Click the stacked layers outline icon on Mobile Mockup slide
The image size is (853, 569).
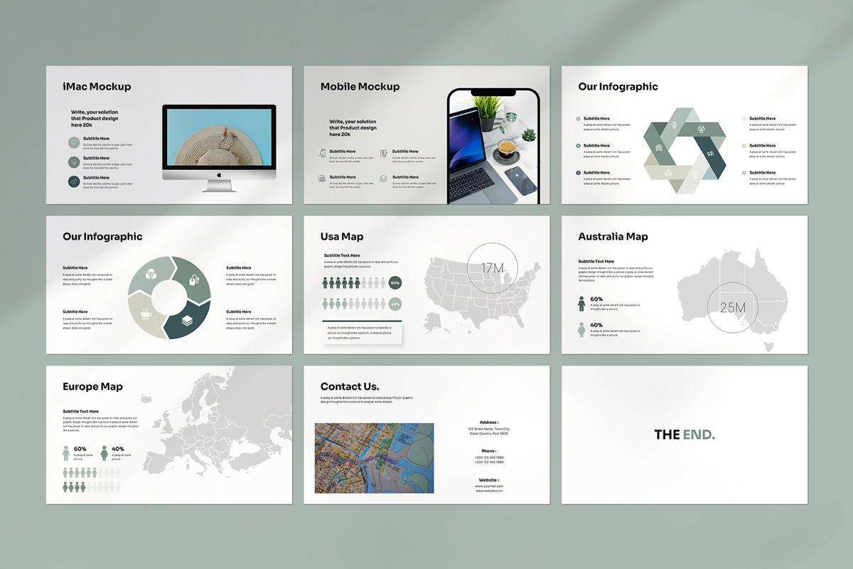[x=384, y=179]
